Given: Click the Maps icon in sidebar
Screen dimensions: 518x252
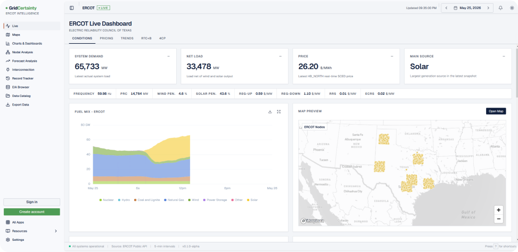Looking at the screenshot, I should (x=8, y=35).
